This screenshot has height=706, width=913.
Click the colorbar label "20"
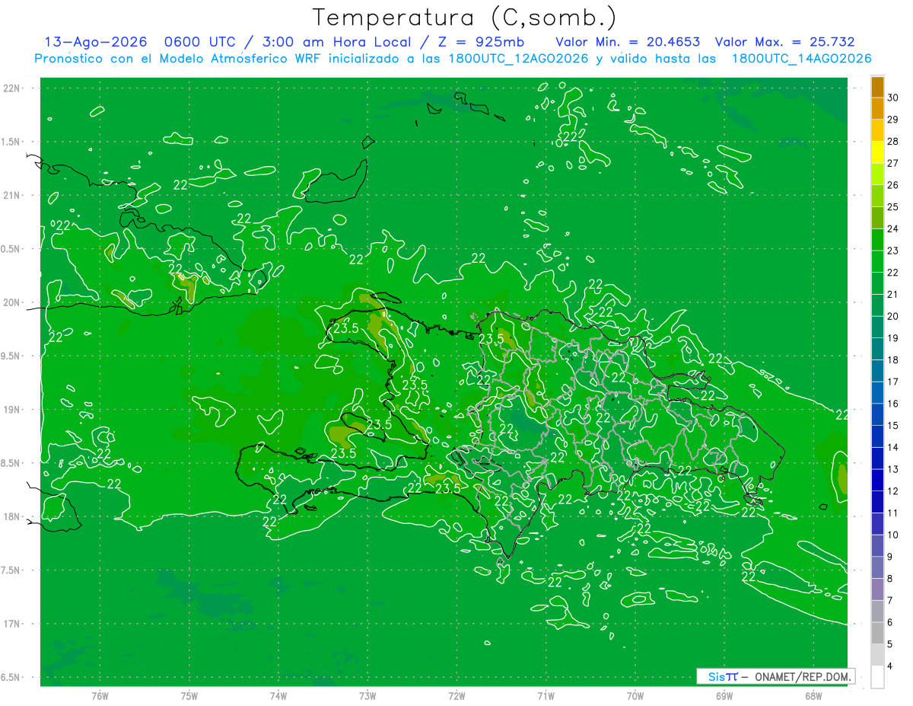pyautogui.click(x=892, y=316)
